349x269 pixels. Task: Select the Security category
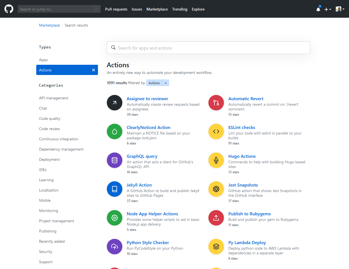(46, 252)
